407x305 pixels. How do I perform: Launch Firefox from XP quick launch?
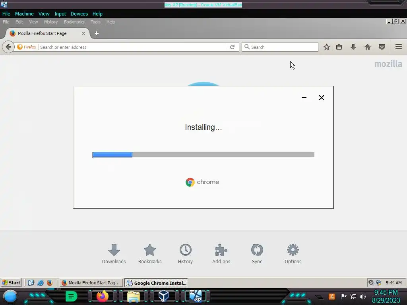pyautogui.click(x=50, y=283)
